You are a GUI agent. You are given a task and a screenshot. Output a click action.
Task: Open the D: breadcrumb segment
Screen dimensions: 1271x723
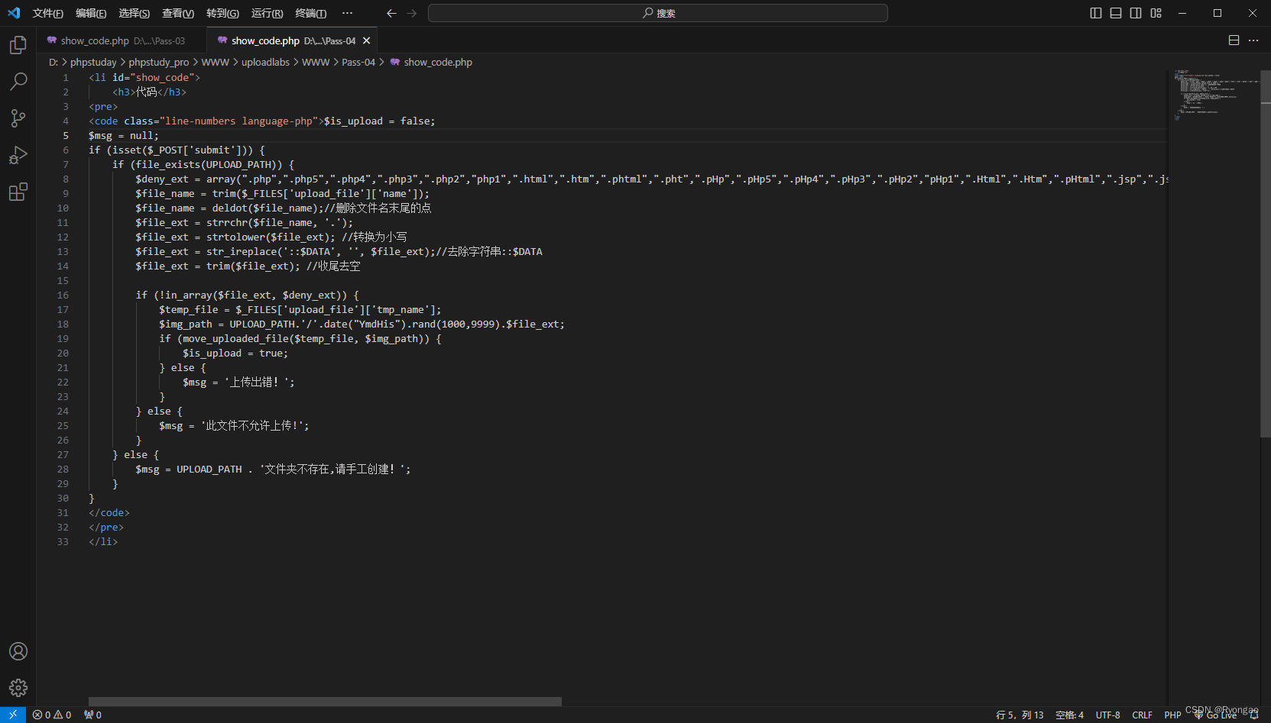pos(53,62)
